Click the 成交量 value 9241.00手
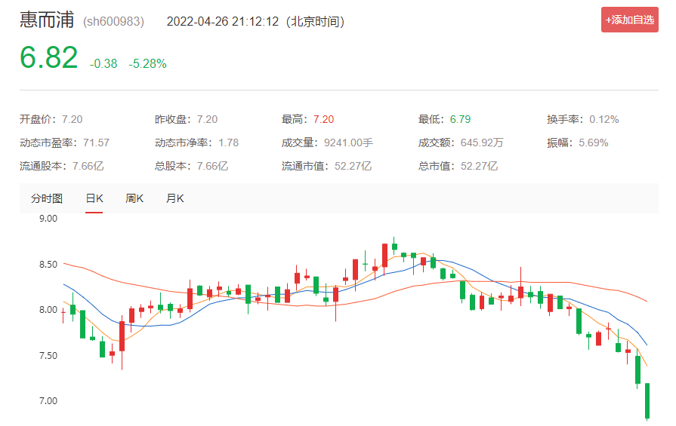Screen dimensions: 676x426 [x=348, y=143]
